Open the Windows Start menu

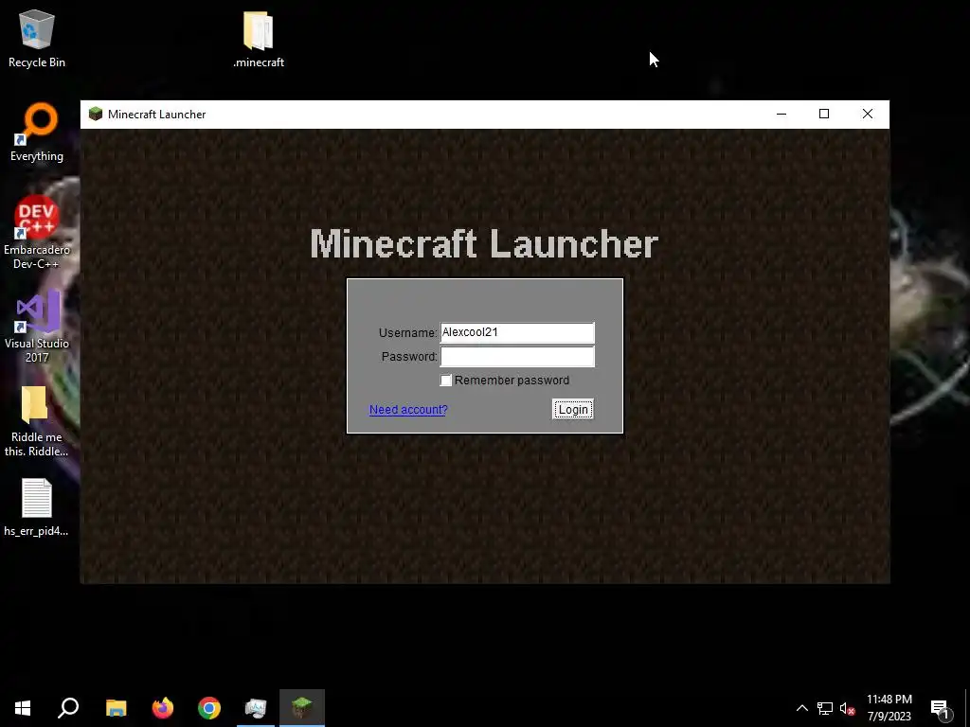[x=23, y=708]
